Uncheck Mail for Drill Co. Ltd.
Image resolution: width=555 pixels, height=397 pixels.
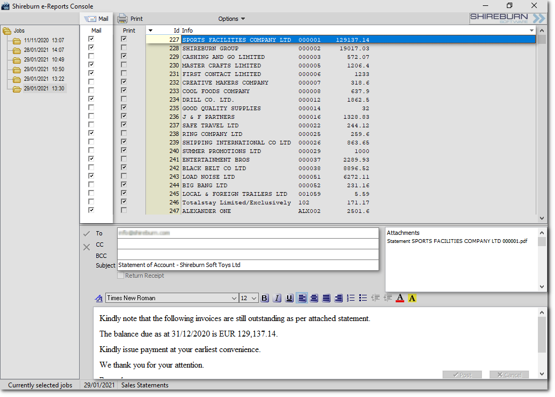click(x=91, y=99)
